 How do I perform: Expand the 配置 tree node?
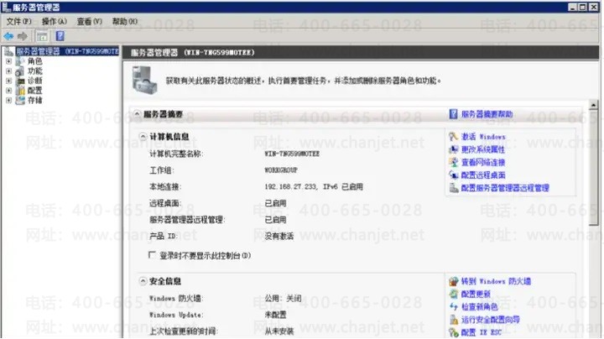pyautogui.click(x=8, y=91)
